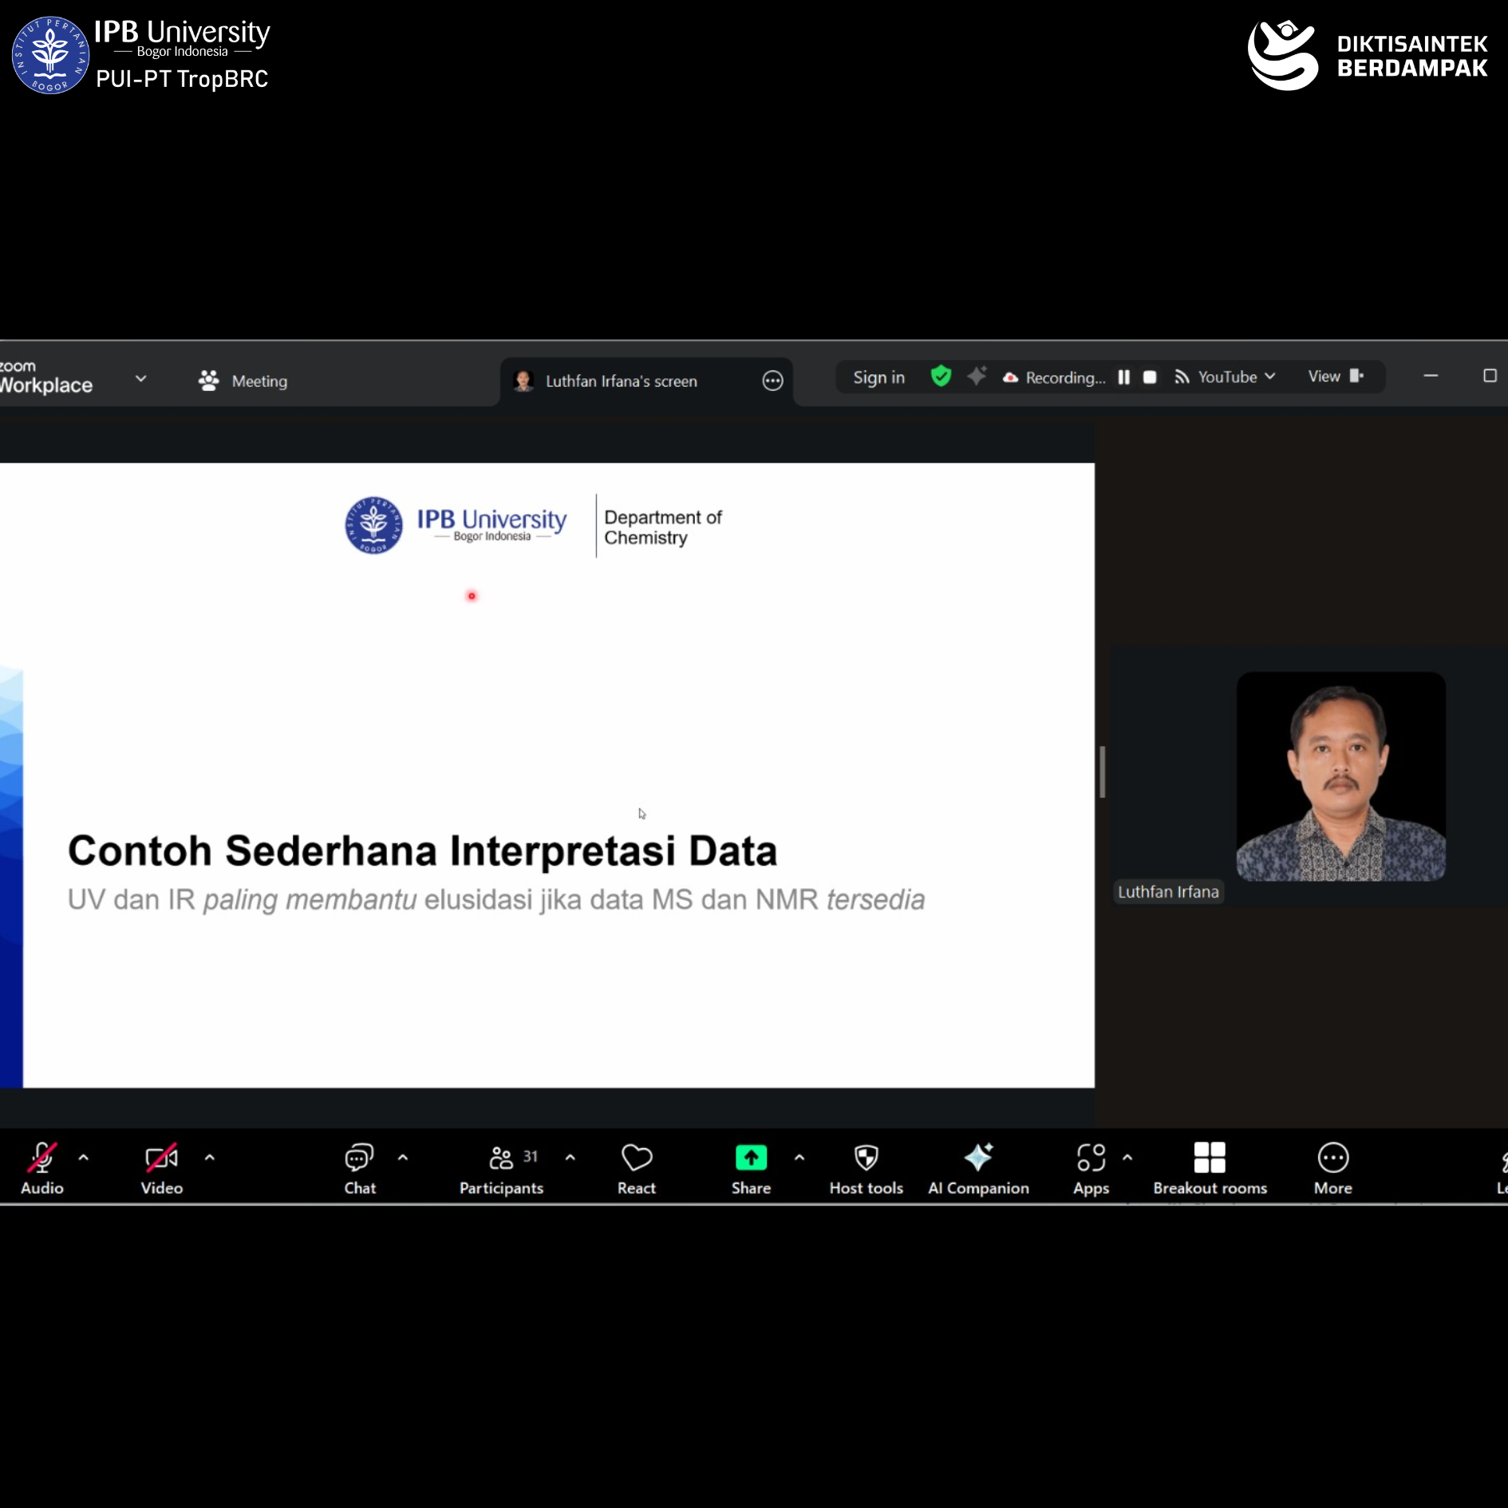Turn on the Video camera
This screenshot has width=1508, height=1508.
click(x=161, y=1167)
